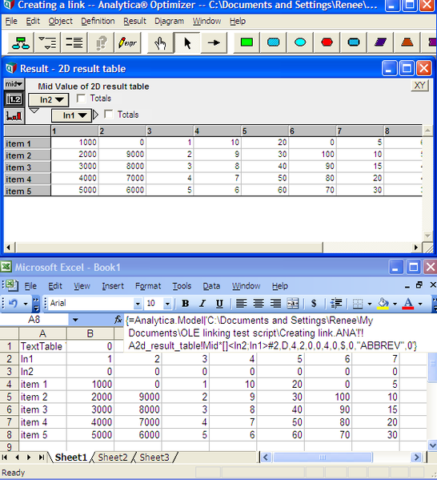Click the result table horizontal scrollbar thumb
Viewport: 437px width, 480px height.
tap(170, 248)
